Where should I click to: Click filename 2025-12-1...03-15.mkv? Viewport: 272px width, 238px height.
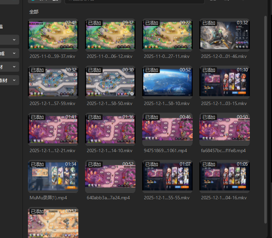click(x=224, y=104)
